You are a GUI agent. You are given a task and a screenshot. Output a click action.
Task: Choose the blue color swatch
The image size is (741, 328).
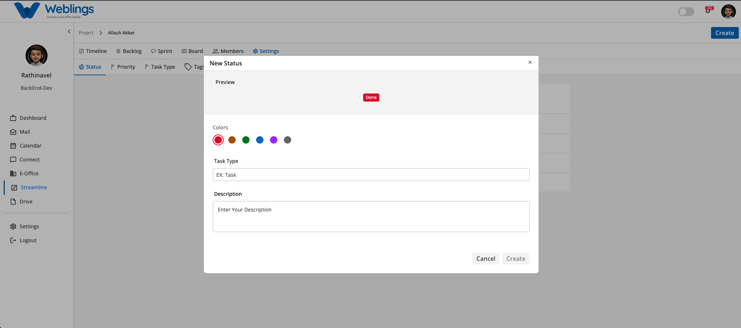point(260,140)
